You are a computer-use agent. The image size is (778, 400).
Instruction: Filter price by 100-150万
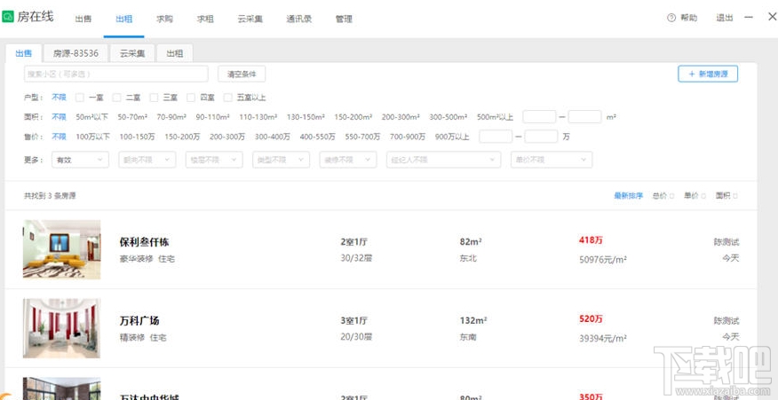coord(138,137)
